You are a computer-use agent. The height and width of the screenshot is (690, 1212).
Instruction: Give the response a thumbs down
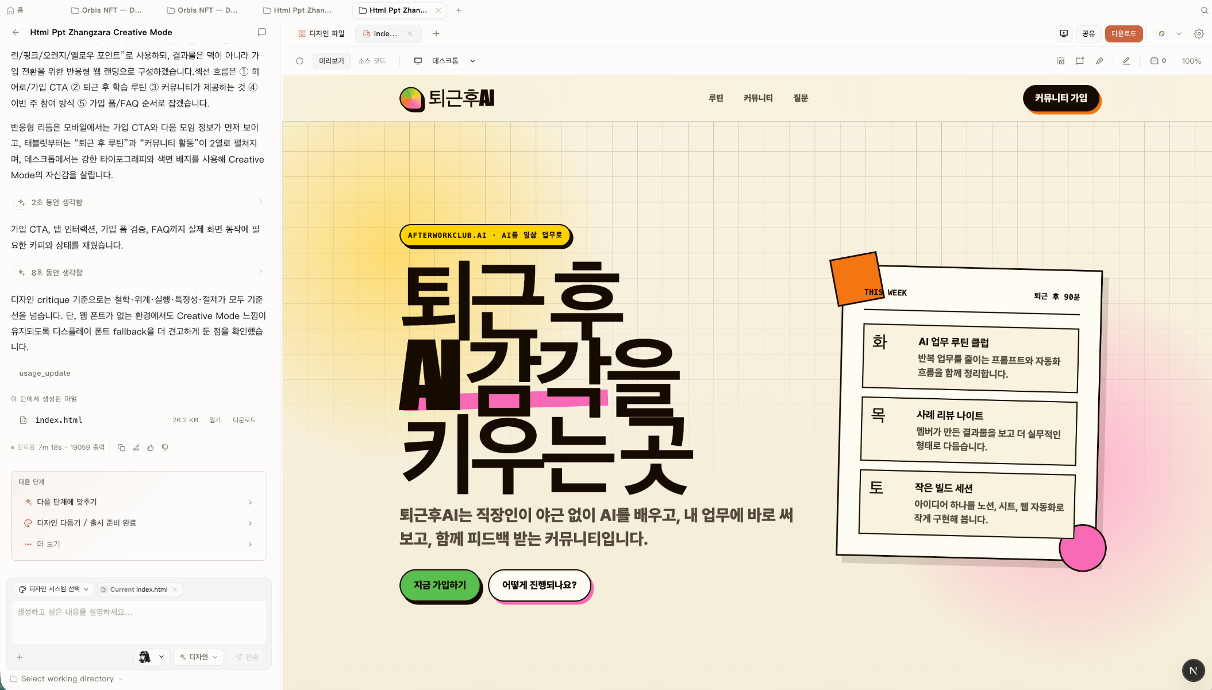[165, 448]
